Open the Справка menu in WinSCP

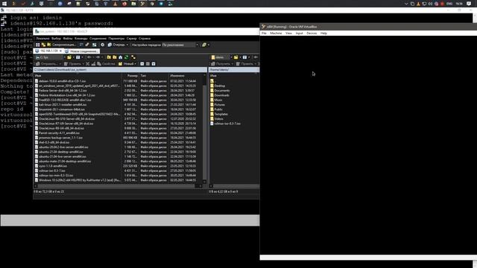coord(145,39)
